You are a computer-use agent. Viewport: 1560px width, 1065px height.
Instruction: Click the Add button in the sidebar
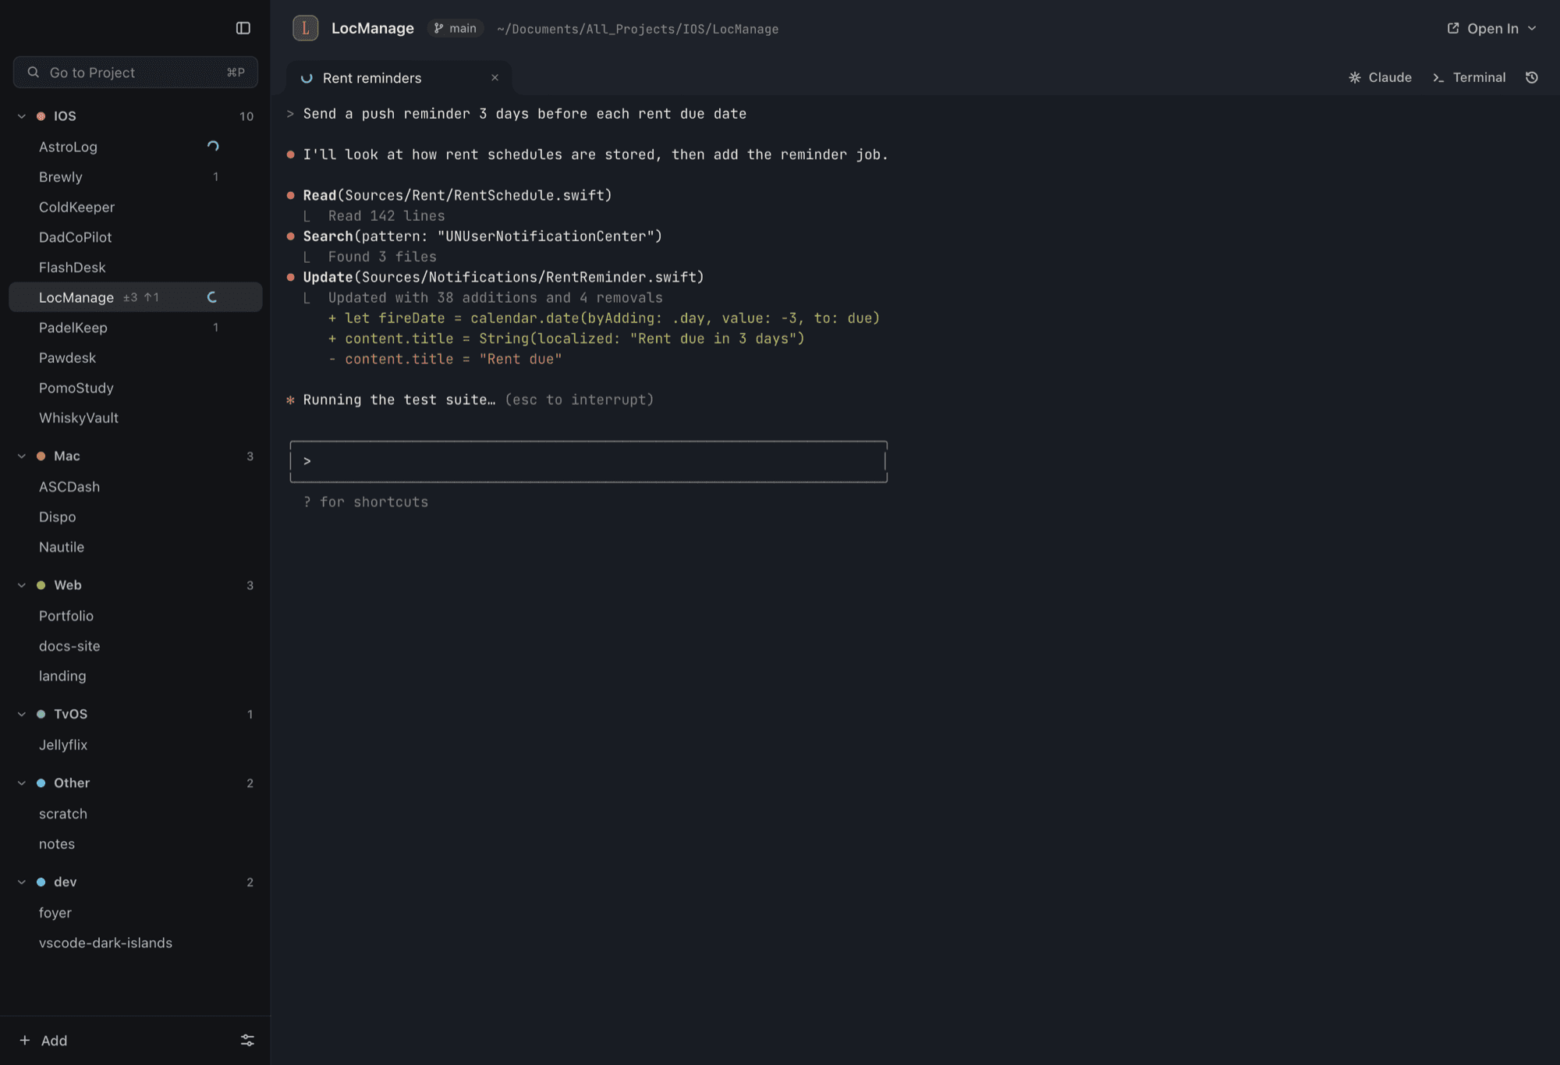(x=44, y=1040)
